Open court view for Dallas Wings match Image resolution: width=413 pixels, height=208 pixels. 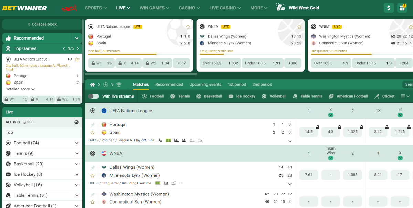(x=158, y=183)
